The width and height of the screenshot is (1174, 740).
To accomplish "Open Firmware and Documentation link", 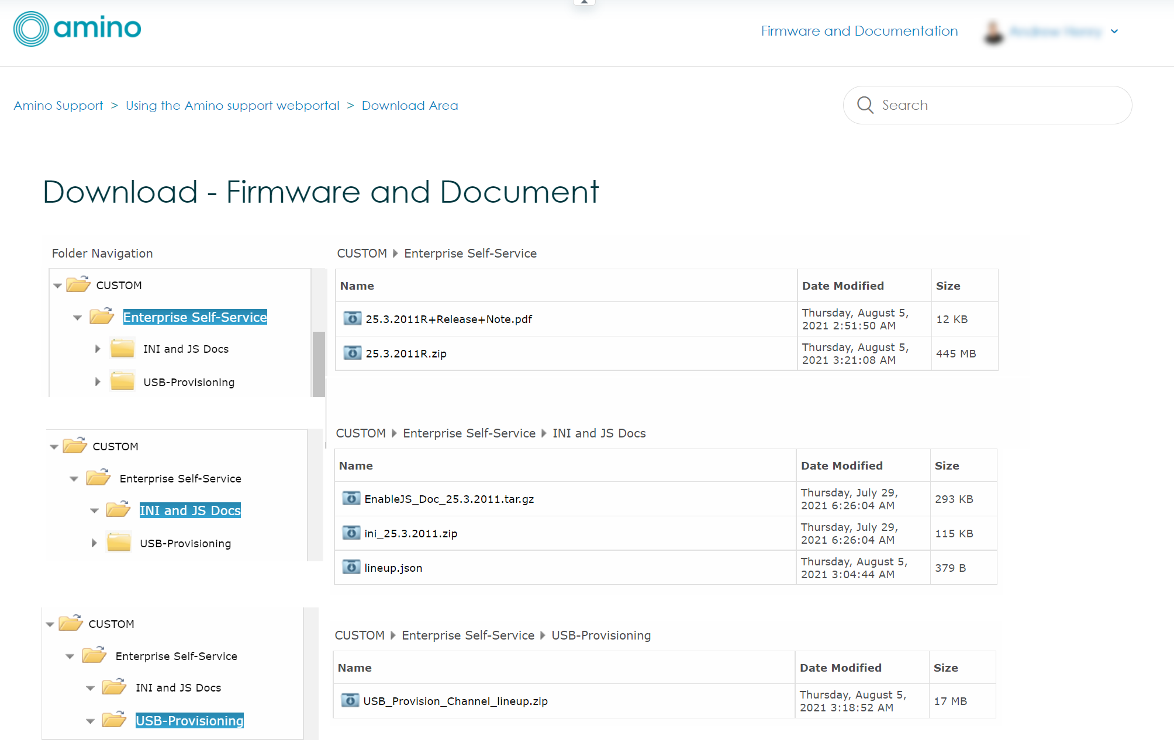I will (859, 31).
